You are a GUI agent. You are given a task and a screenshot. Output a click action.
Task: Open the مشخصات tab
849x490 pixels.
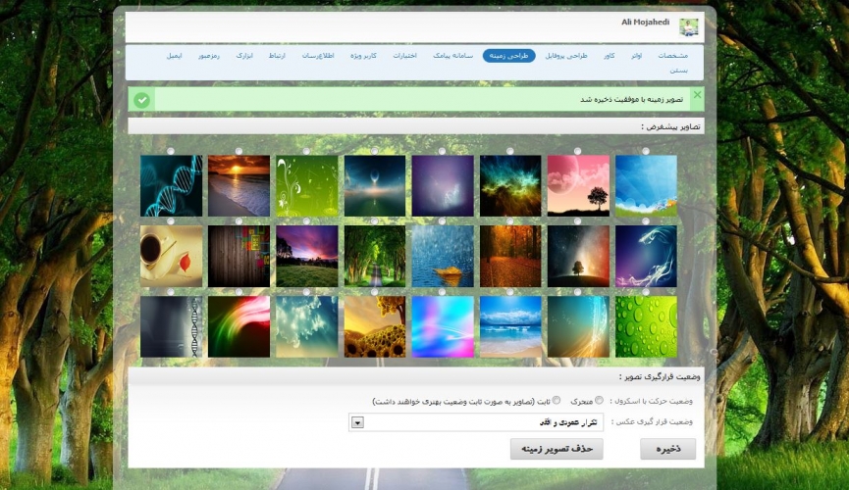click(673, 56)
